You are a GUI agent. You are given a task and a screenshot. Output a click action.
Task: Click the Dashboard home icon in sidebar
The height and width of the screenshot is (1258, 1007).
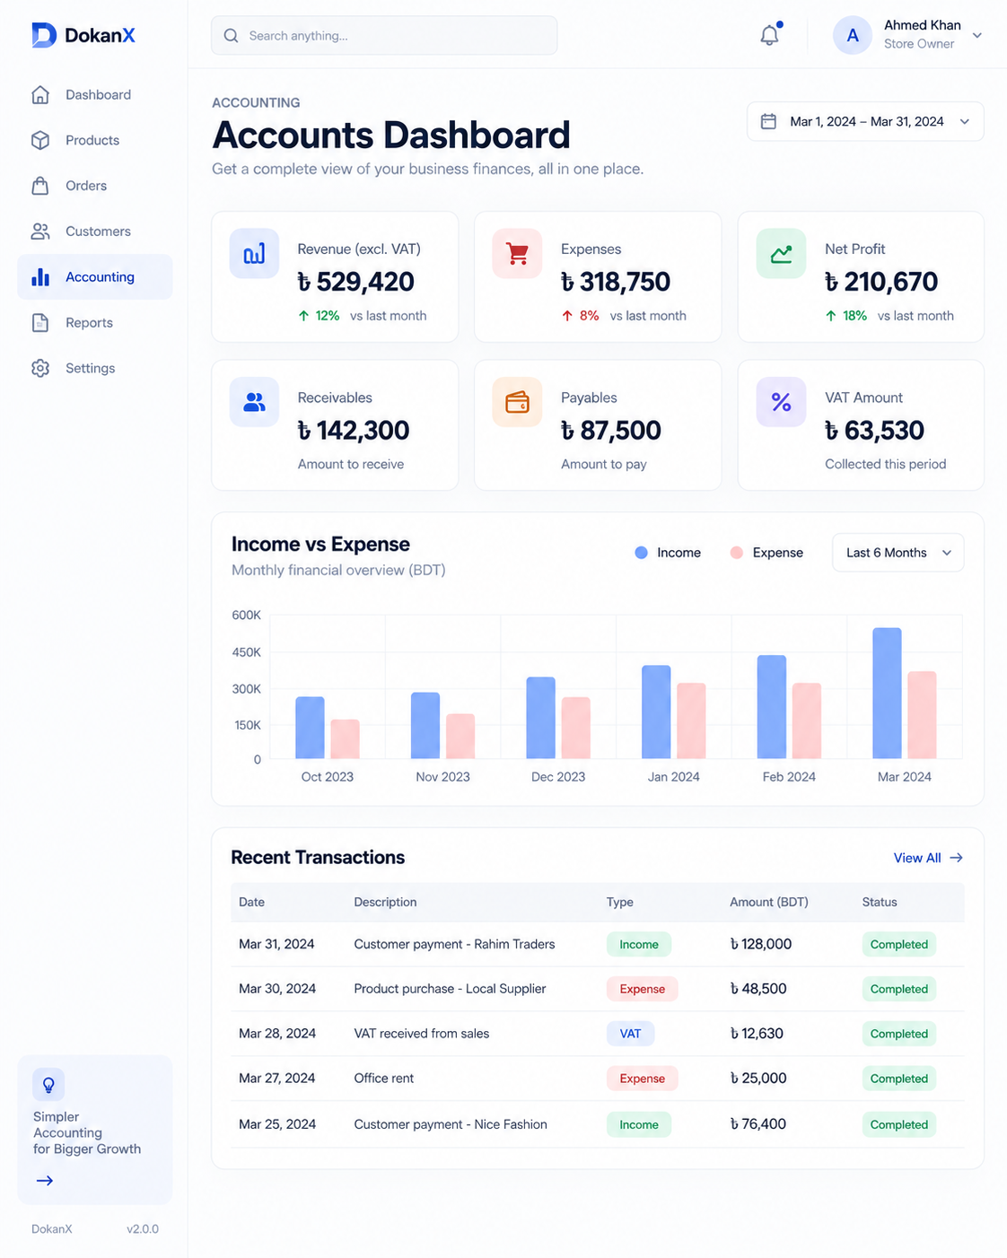click(40, 94)
